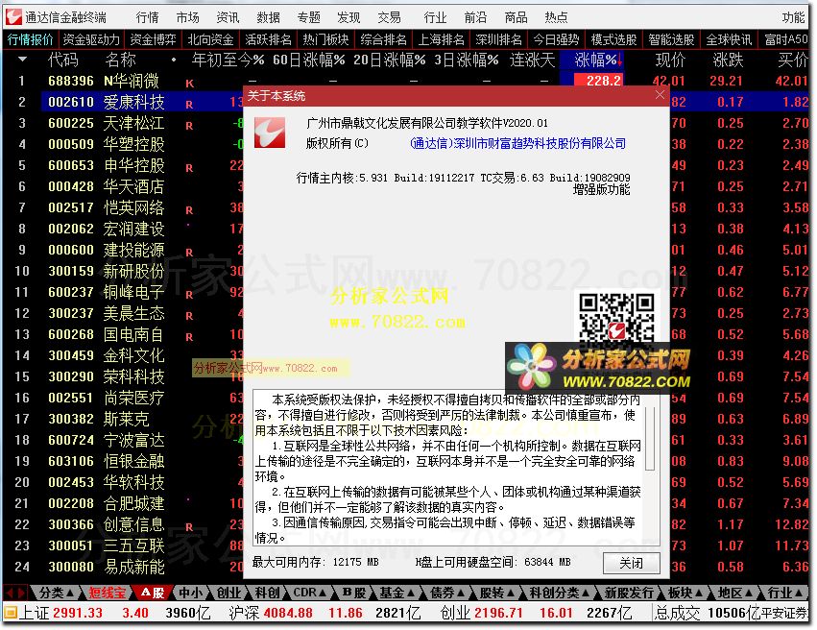Screen dimensions: 817x630
Task: Open the 交易 menu
Action: pos(389,17)
